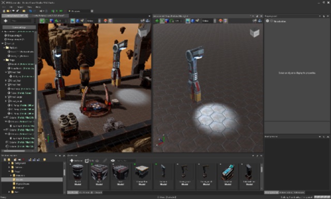The height and width of the screenshot is (199, 331).
Task: Click the red-orange sphere icon in left viewport toolbar
Action: tap(106, 21)
